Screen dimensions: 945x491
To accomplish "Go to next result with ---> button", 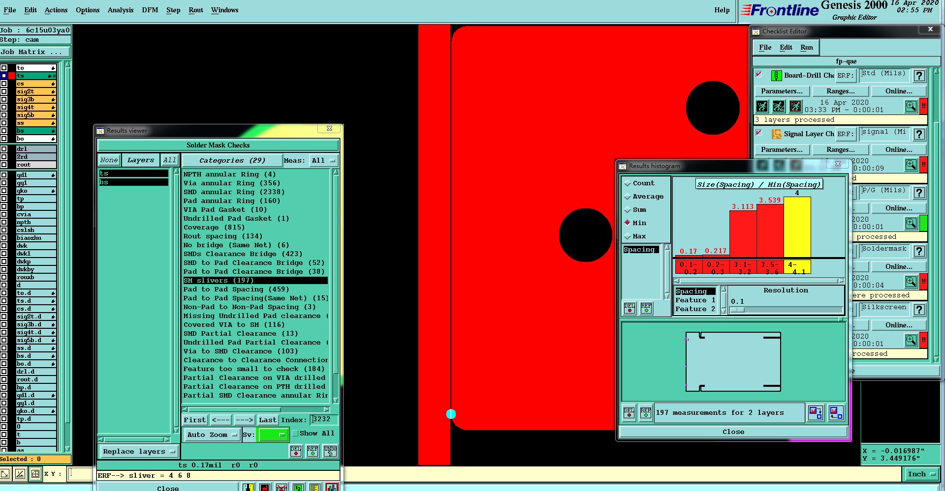I will click(x=244, y=420).
